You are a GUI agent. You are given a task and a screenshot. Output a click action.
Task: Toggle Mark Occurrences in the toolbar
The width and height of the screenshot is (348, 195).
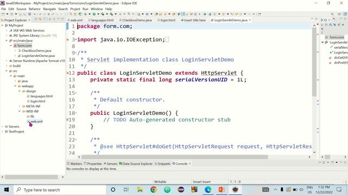(x=183, y=14)
